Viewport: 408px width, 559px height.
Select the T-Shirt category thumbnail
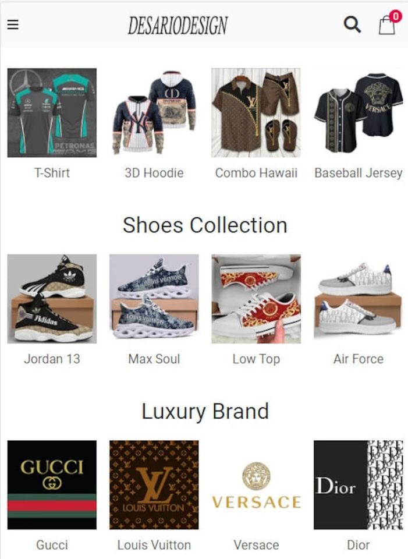(52, 112)
